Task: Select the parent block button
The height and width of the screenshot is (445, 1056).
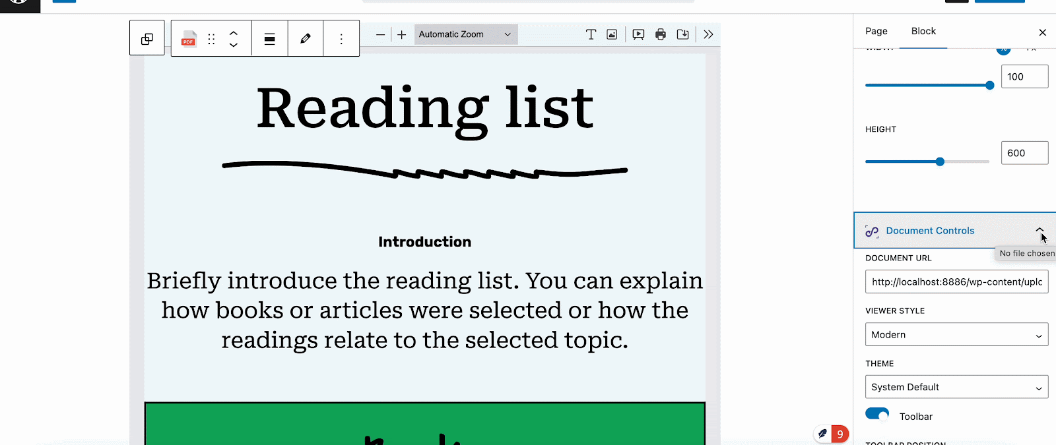Action: pyautogui.click(x=147, y=38)
